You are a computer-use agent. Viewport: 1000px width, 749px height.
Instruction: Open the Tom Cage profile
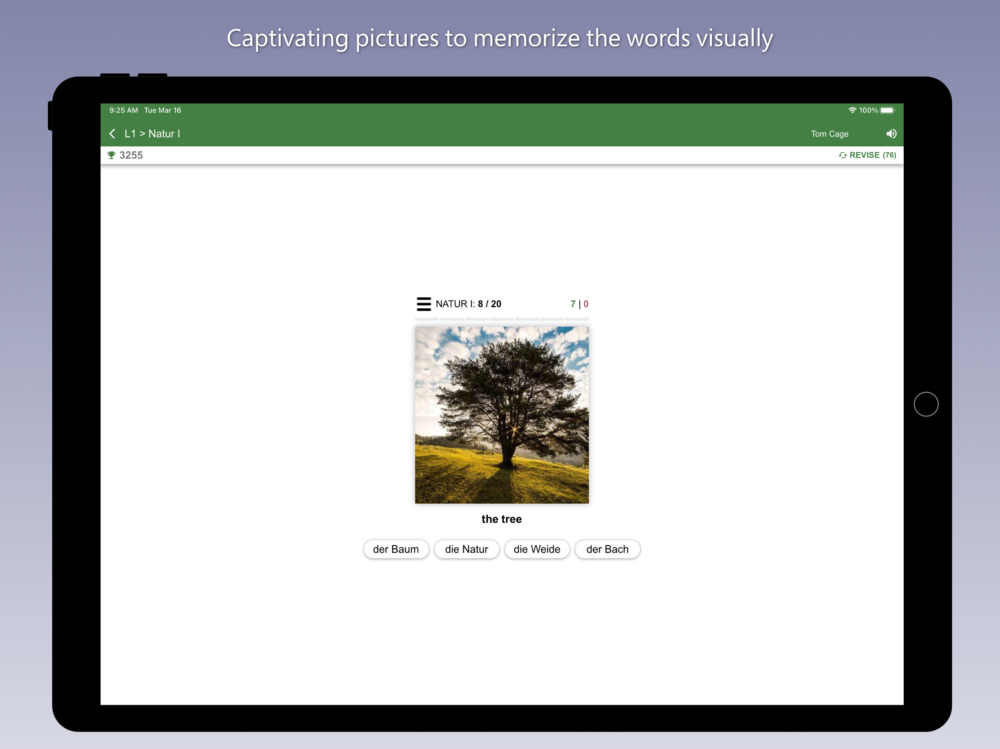click(x=829, y=134)
